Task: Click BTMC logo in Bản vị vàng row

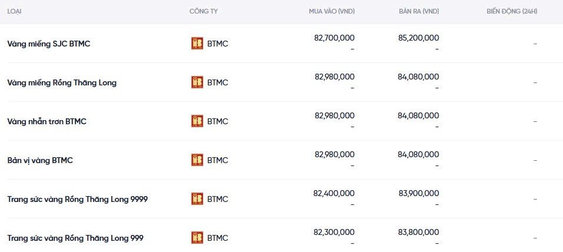Action: click(197, 160)
